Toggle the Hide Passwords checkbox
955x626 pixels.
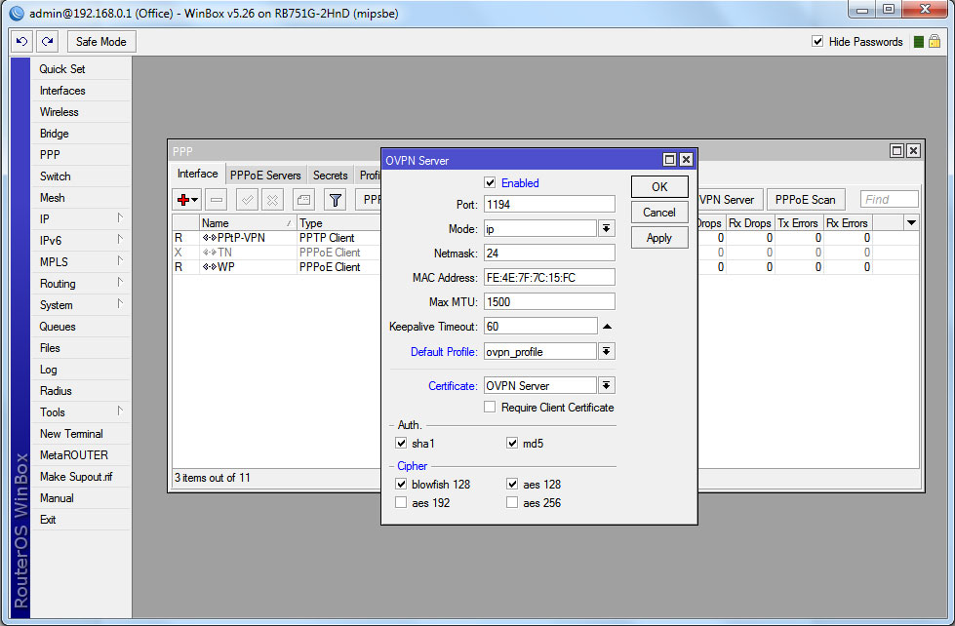point(818,42)
